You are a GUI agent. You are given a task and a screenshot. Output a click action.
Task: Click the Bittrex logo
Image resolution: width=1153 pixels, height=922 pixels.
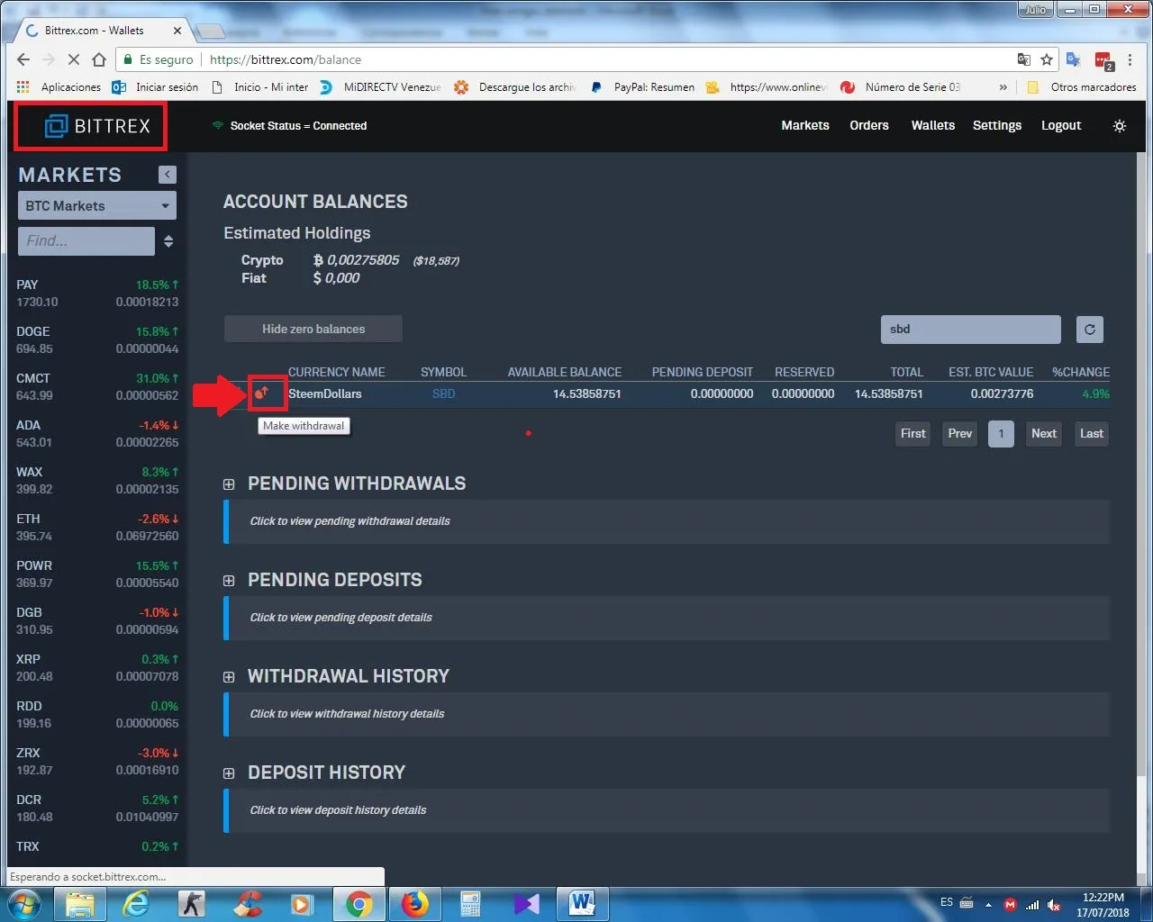coord(97,126)
